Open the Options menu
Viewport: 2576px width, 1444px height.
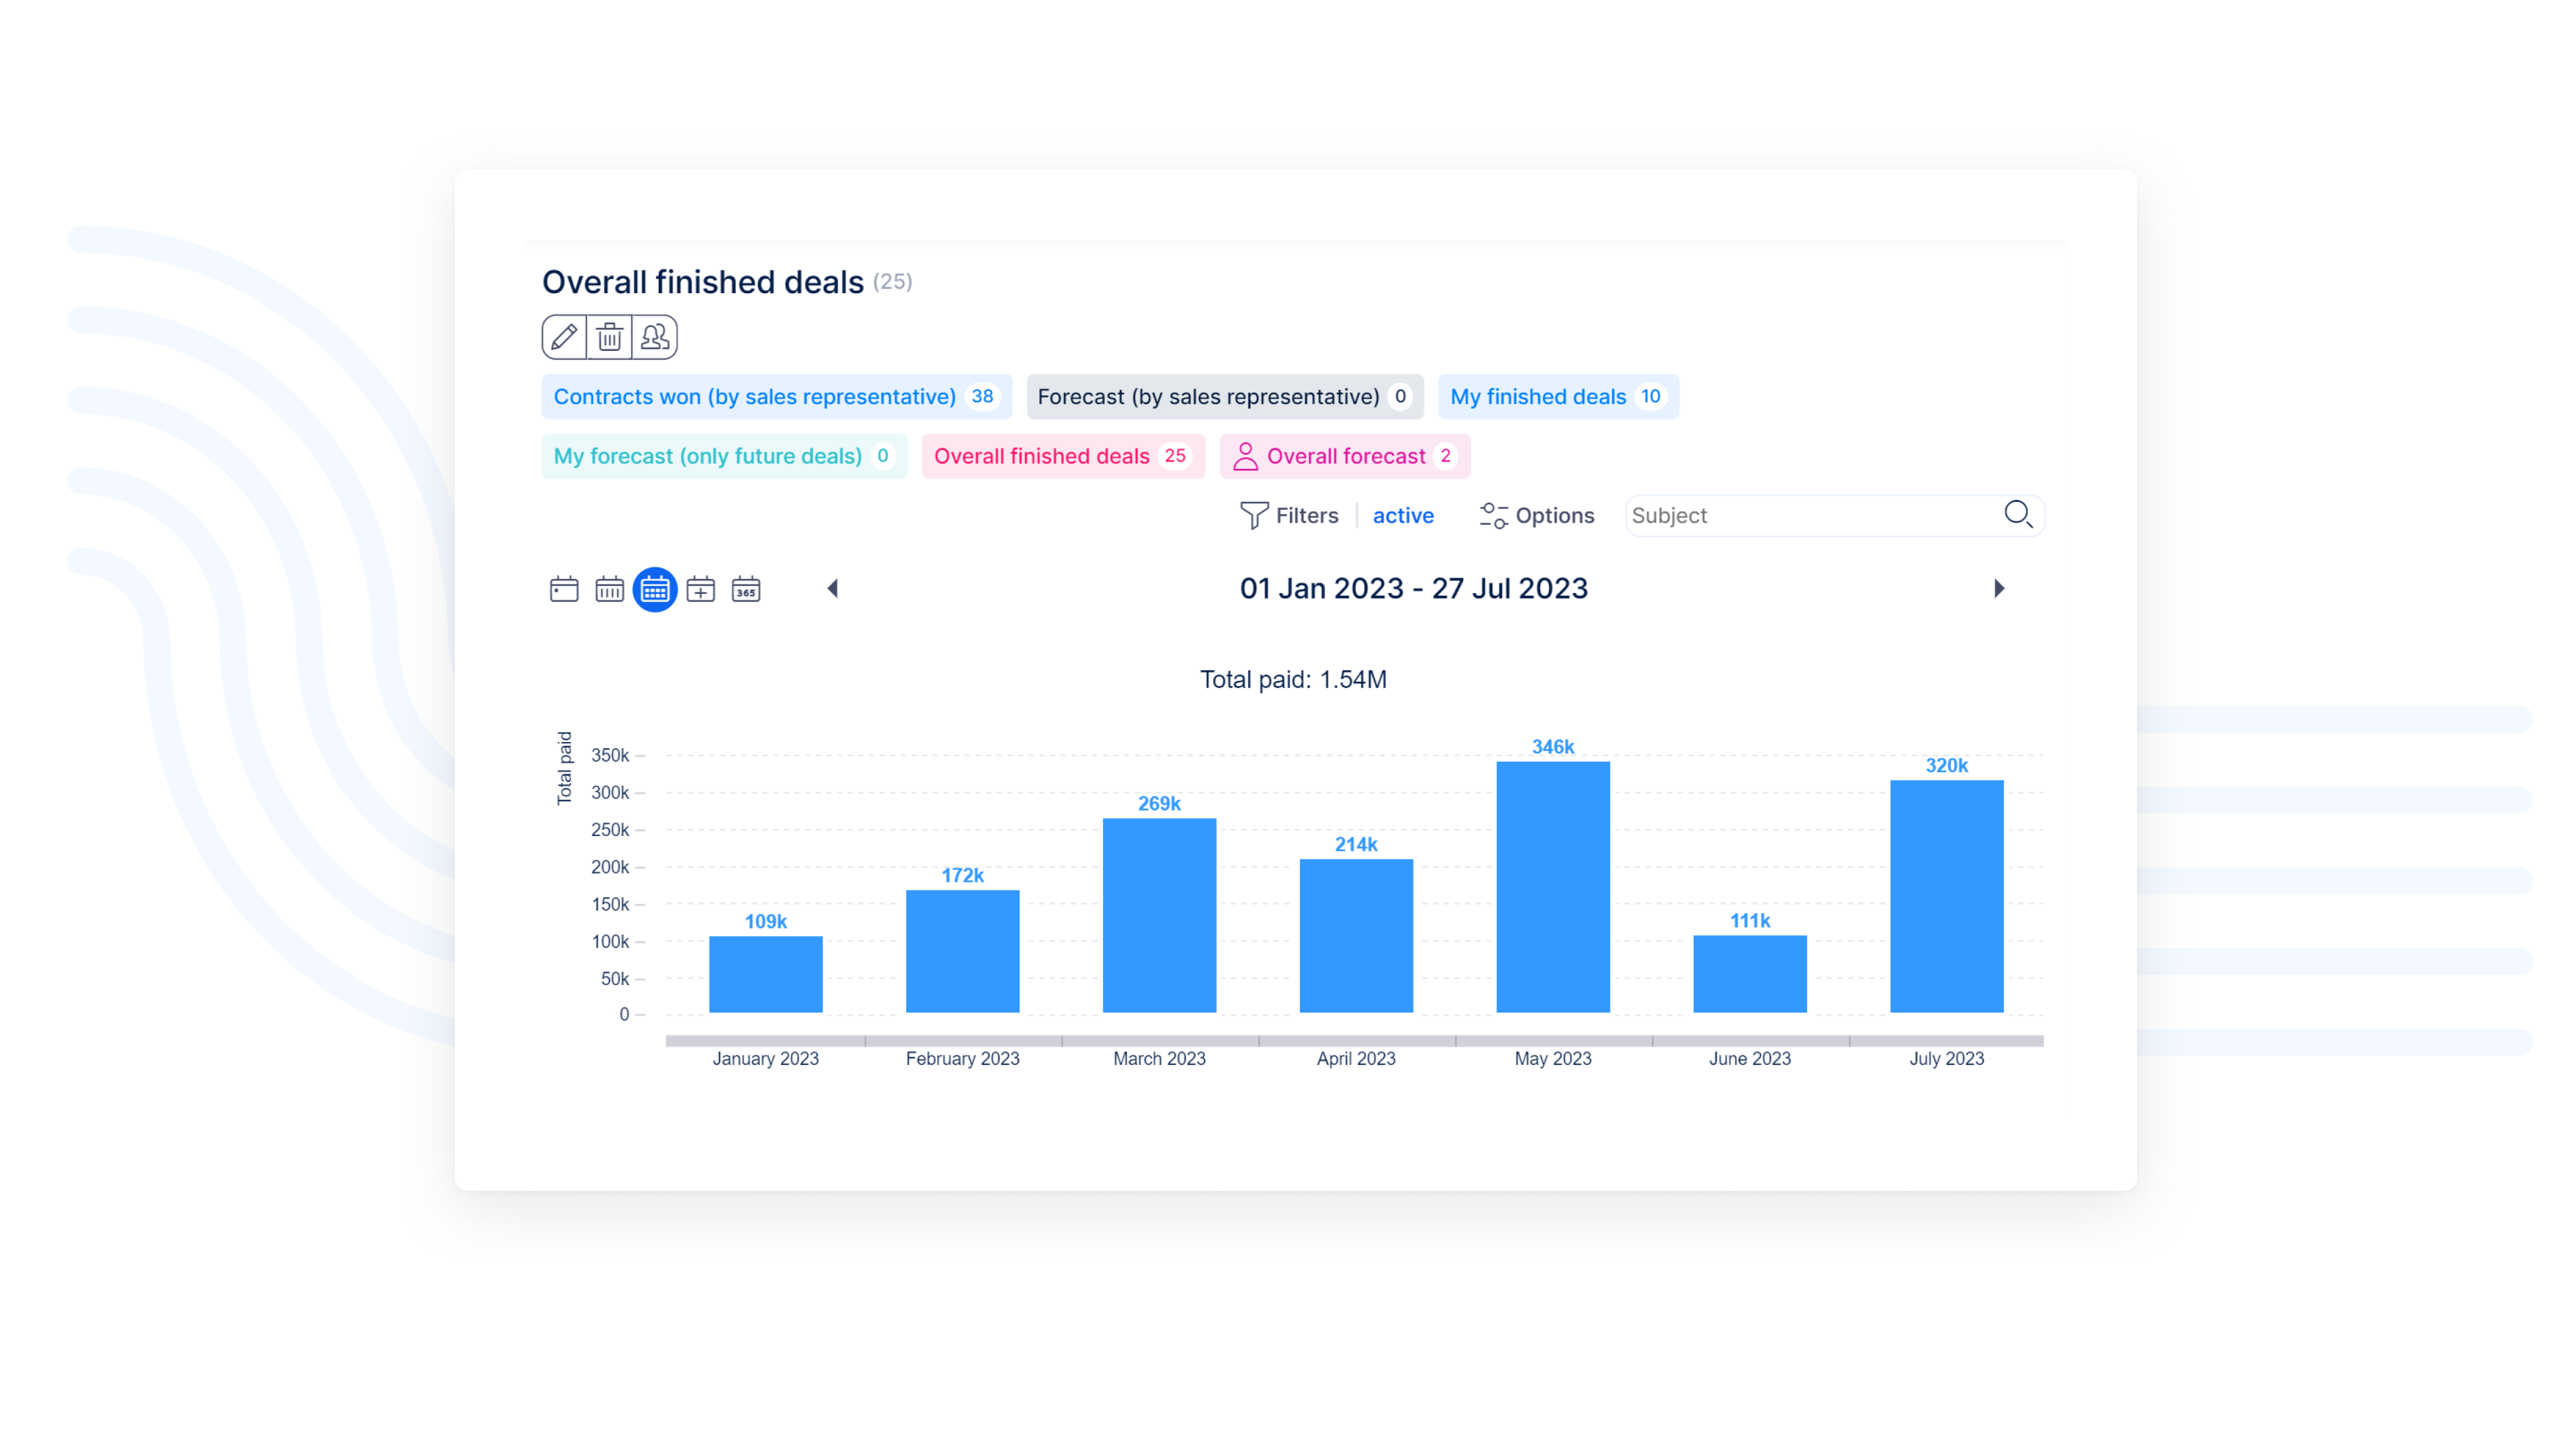point(1537,516)
